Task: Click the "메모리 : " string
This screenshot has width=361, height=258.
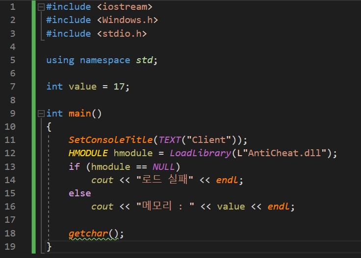Action: [165, 206]
